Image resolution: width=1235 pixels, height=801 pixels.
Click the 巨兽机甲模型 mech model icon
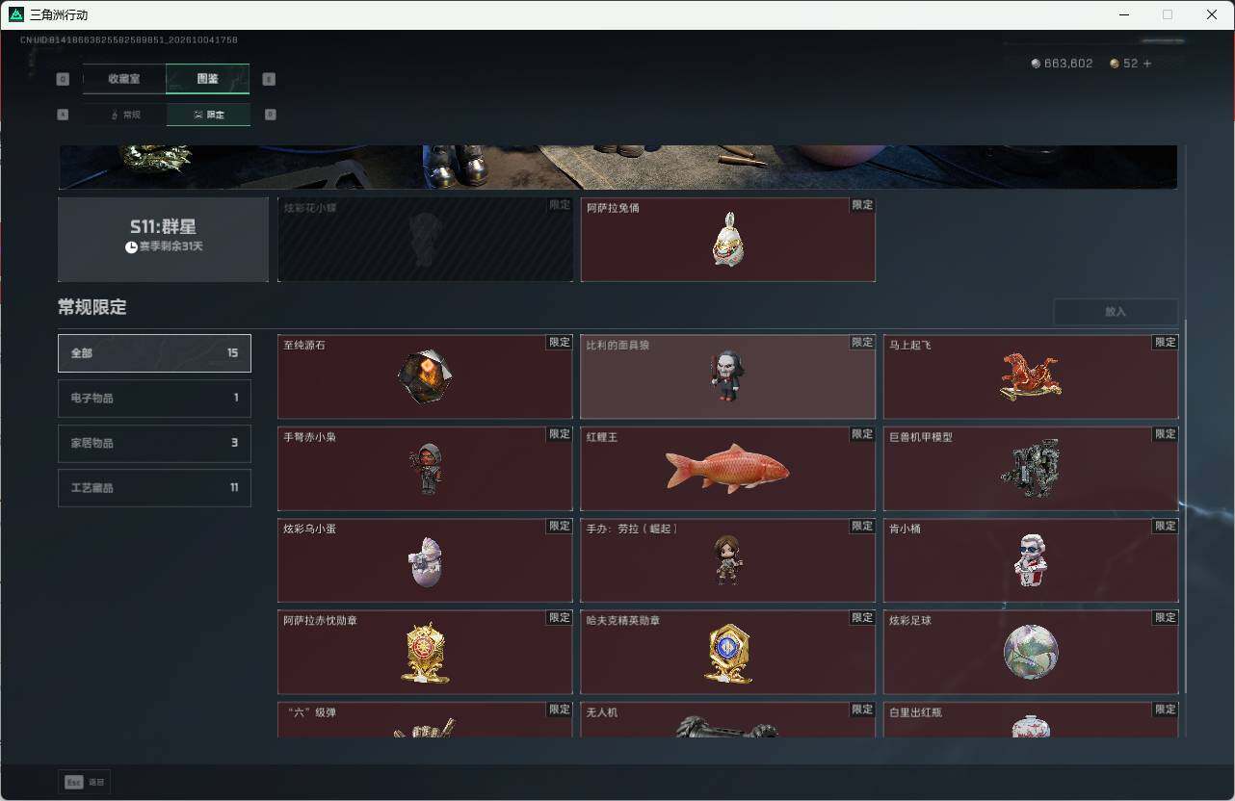1031,469
